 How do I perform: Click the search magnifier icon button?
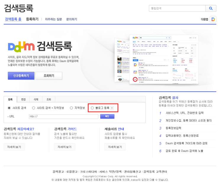[211, 8]
